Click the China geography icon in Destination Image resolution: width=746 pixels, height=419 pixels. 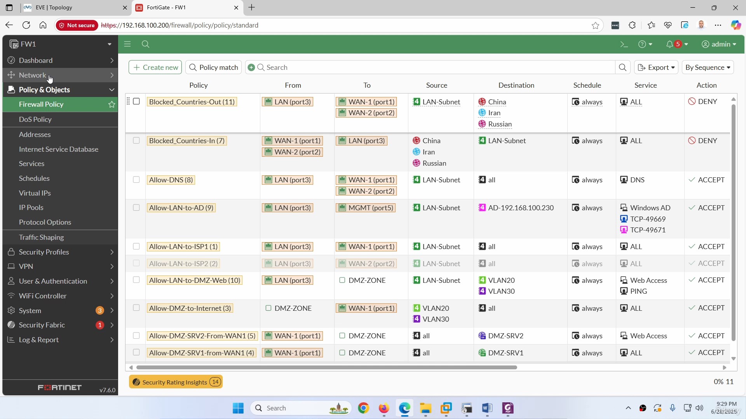pos(482,102)
